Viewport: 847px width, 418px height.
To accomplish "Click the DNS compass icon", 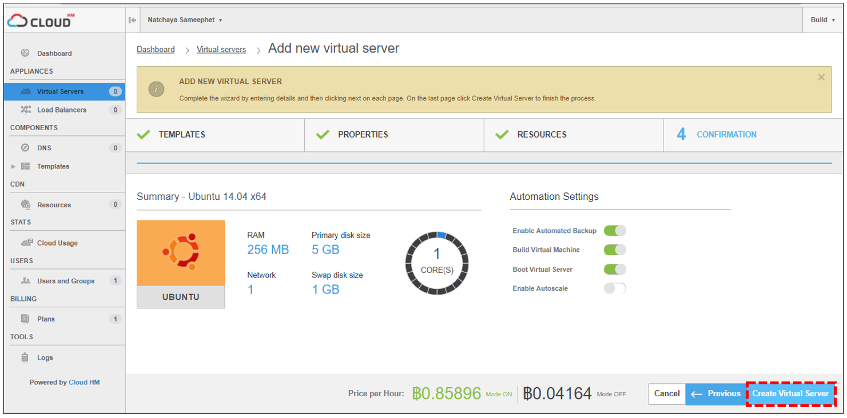I will tap(25, 147).
